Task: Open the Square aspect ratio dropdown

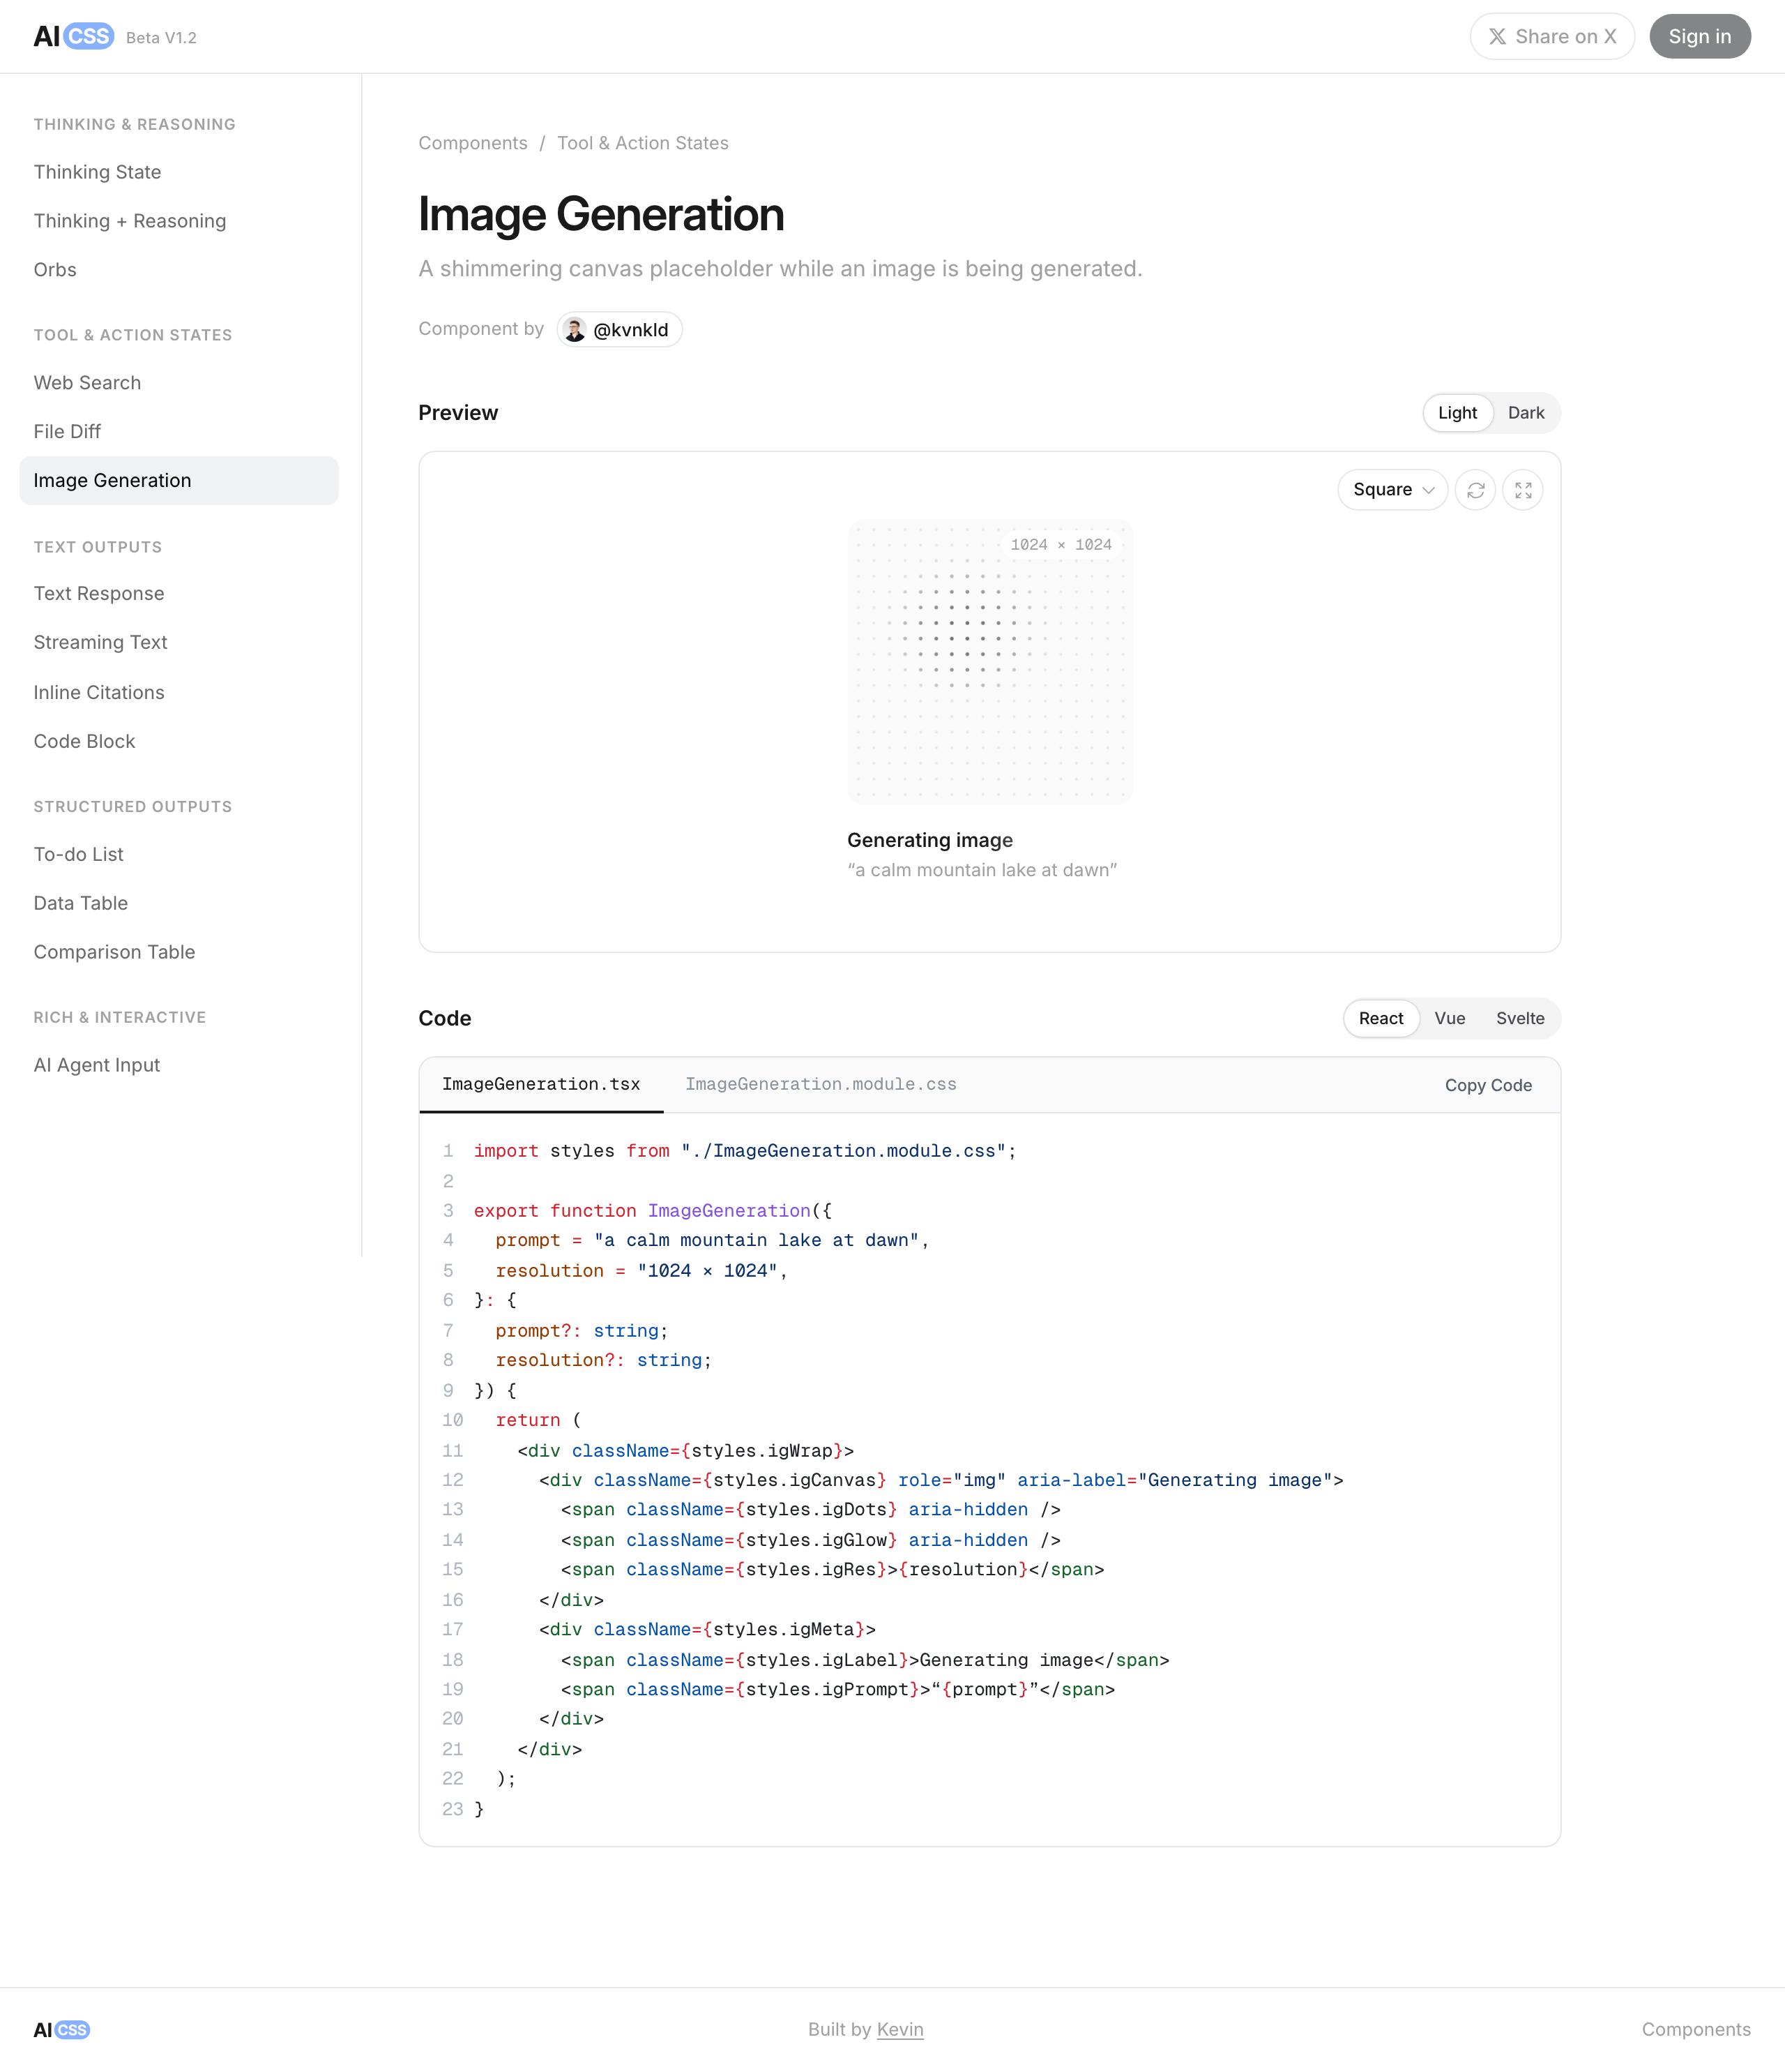Action: point(1392,490)
